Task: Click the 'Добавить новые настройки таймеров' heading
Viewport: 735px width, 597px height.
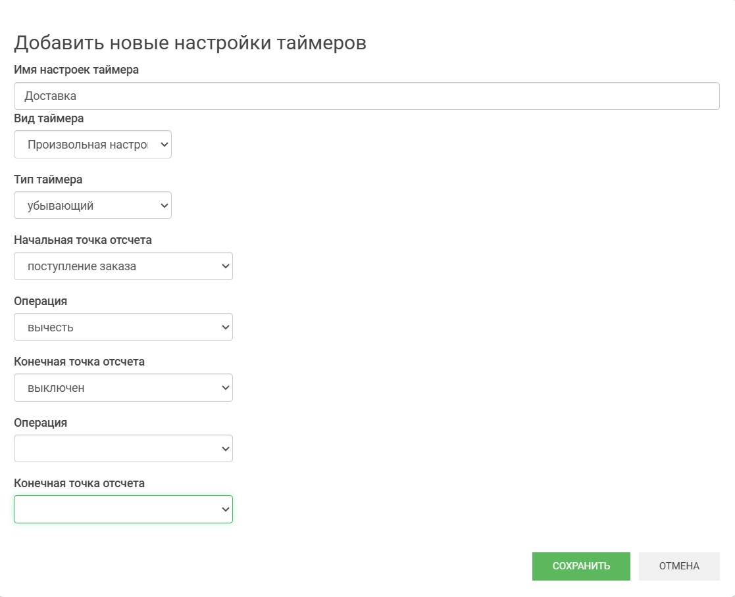Action: point(190,43)
